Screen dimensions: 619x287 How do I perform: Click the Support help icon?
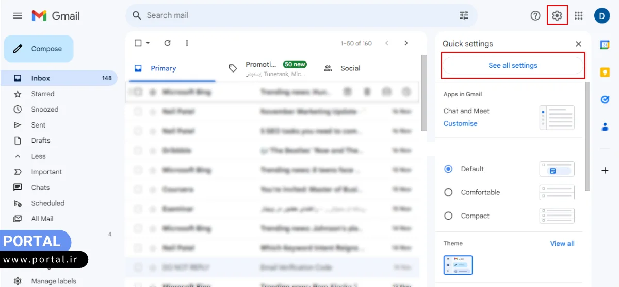(535, 15)
